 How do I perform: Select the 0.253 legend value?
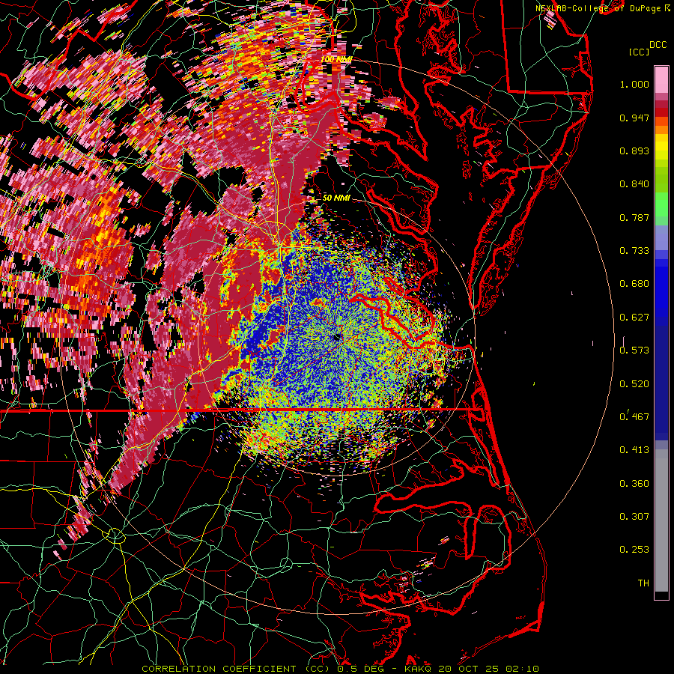coord(634,550)
